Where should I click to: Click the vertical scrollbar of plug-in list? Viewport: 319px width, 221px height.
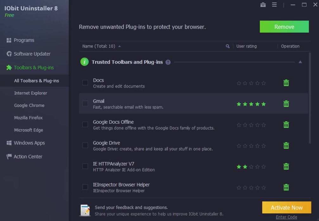tap(310, 98)
